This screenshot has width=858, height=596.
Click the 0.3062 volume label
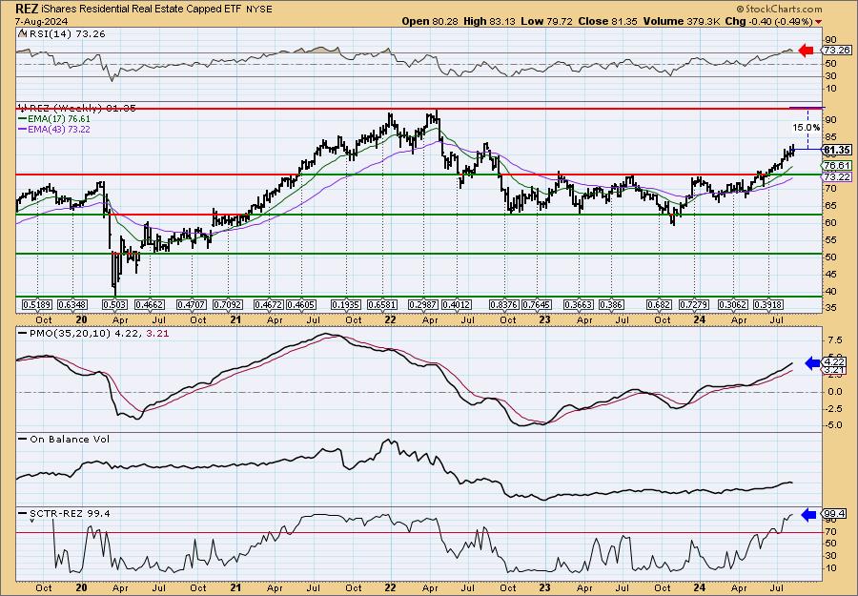(x=733, y=304)
